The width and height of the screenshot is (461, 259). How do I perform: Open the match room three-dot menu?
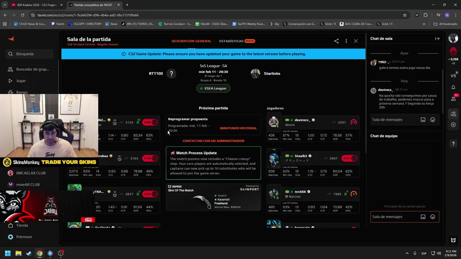click(x=346, y=41)
